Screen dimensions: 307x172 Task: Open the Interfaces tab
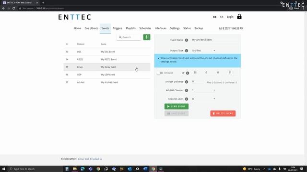click(161, 28)
